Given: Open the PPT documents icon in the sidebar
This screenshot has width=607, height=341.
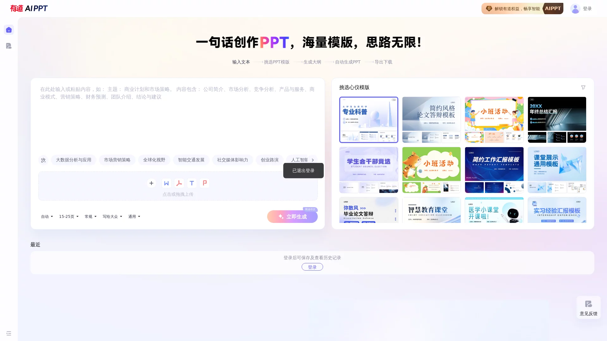Looking at the screenshot, I should 9,46.
